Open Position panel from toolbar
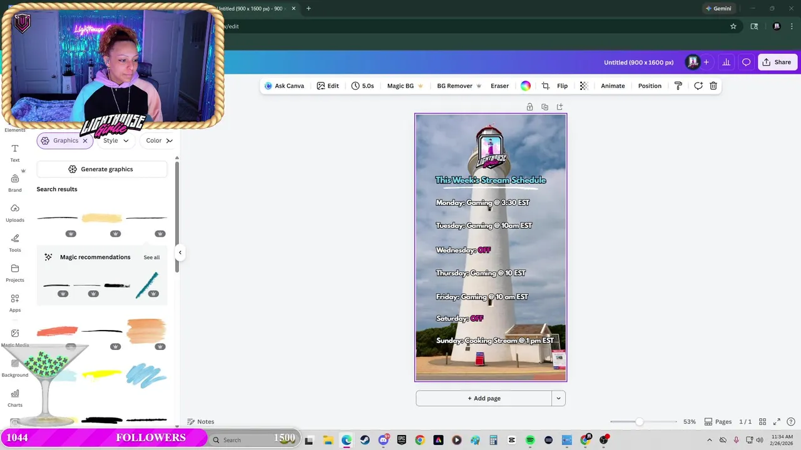Image resolution: width=801 pixels, height=450 pixels. click(x=650, y=86)
